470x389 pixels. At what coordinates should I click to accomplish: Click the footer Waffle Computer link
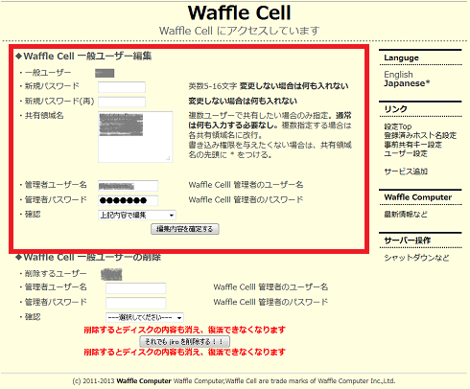coord(144,380)
